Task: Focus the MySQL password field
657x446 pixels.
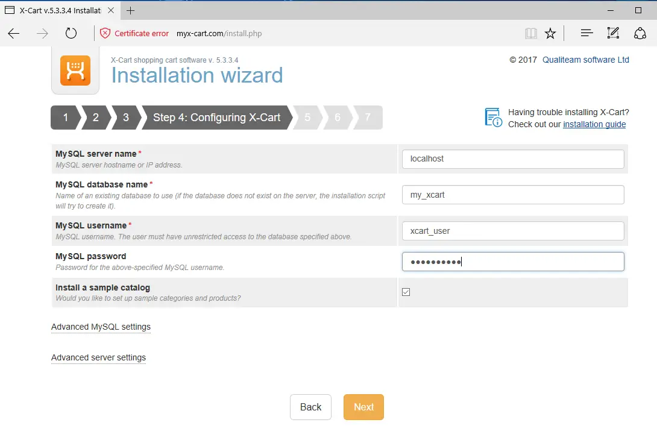Action: click(x=513, y=262)
